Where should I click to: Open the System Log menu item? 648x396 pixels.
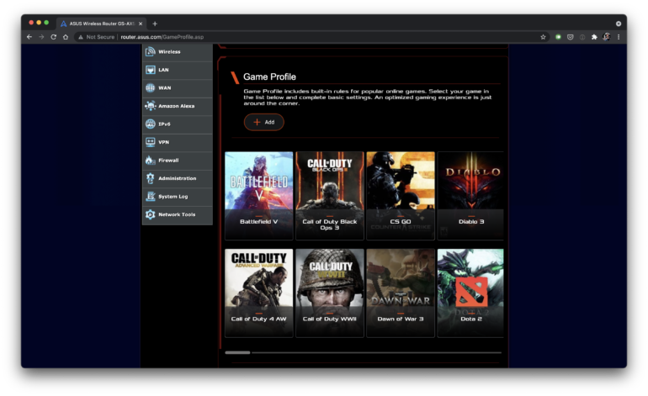point(178,197)
